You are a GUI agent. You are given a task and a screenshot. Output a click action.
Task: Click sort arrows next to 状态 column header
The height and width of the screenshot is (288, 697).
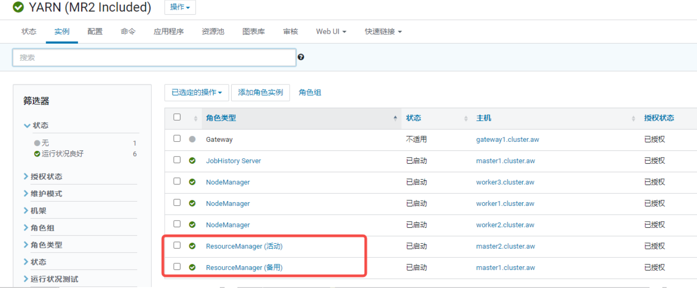tap(466, 119)
